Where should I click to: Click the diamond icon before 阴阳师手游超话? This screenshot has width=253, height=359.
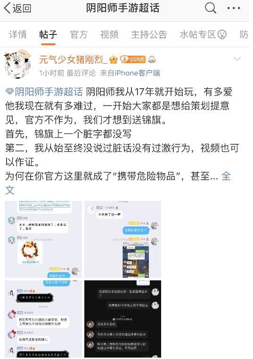(x=9, y=92)
